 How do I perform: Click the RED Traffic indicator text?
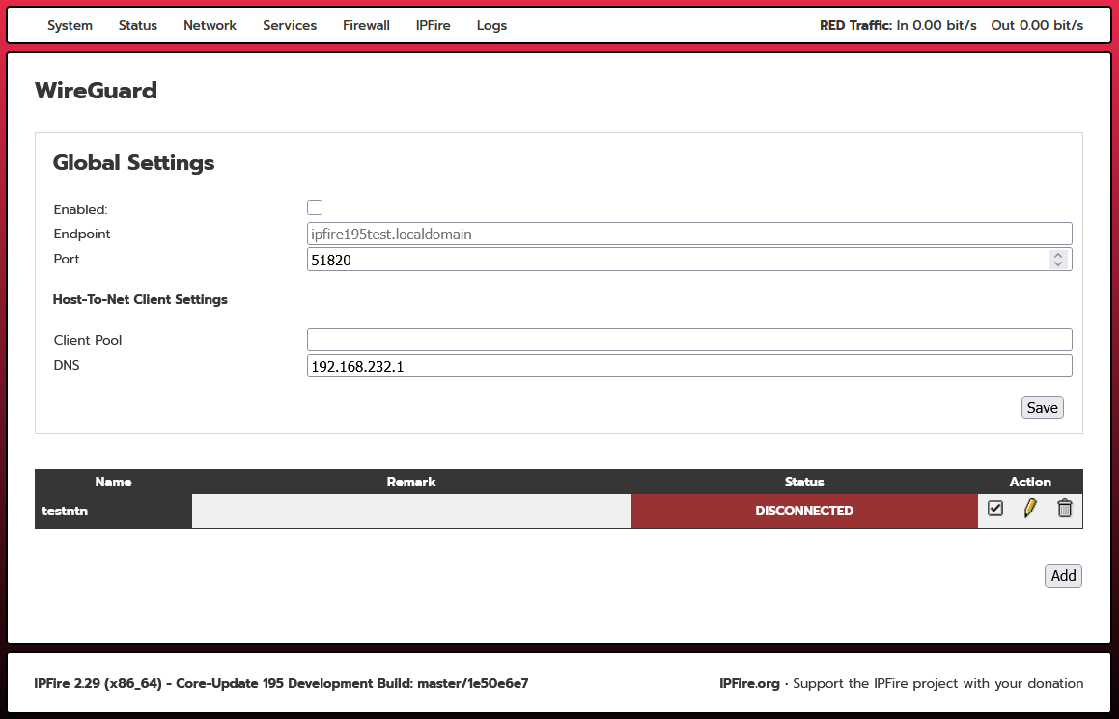951,26
